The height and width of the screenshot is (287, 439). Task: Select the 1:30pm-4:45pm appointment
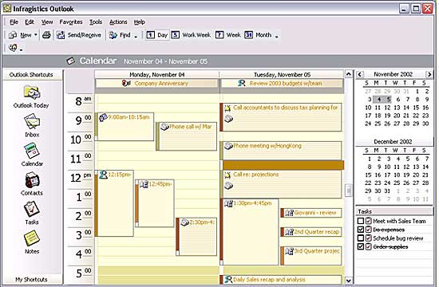(250, 232)
